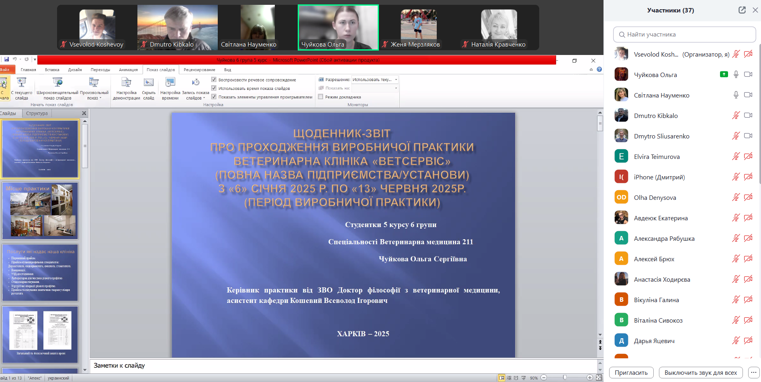The image size is (761, 382).
Task: Zoom out with minus button
Action: click(544, 378)
